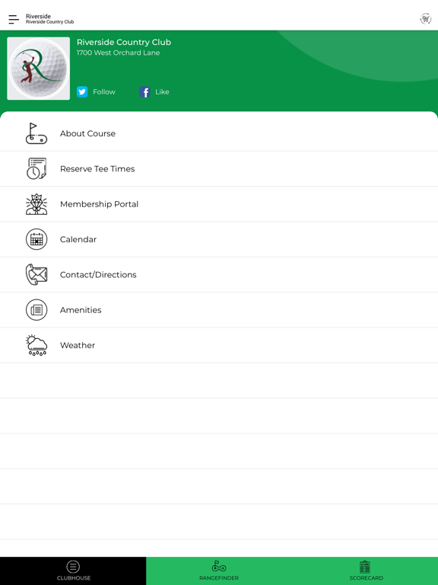The width and height of the screenshot is (438, 585).
Task: Click the Riverside title in top bar
Action: (x=38, y=16)
